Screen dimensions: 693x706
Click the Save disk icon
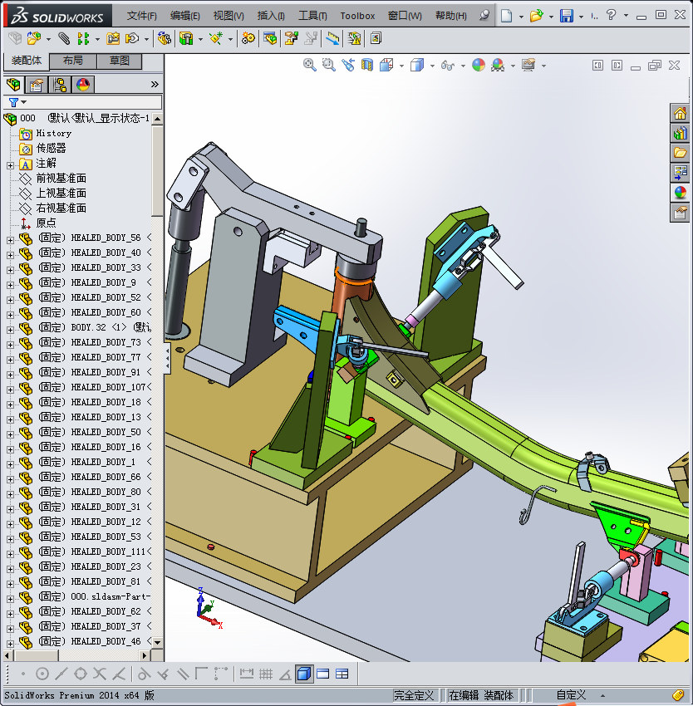pyautogui.click(x=567, y=16)
